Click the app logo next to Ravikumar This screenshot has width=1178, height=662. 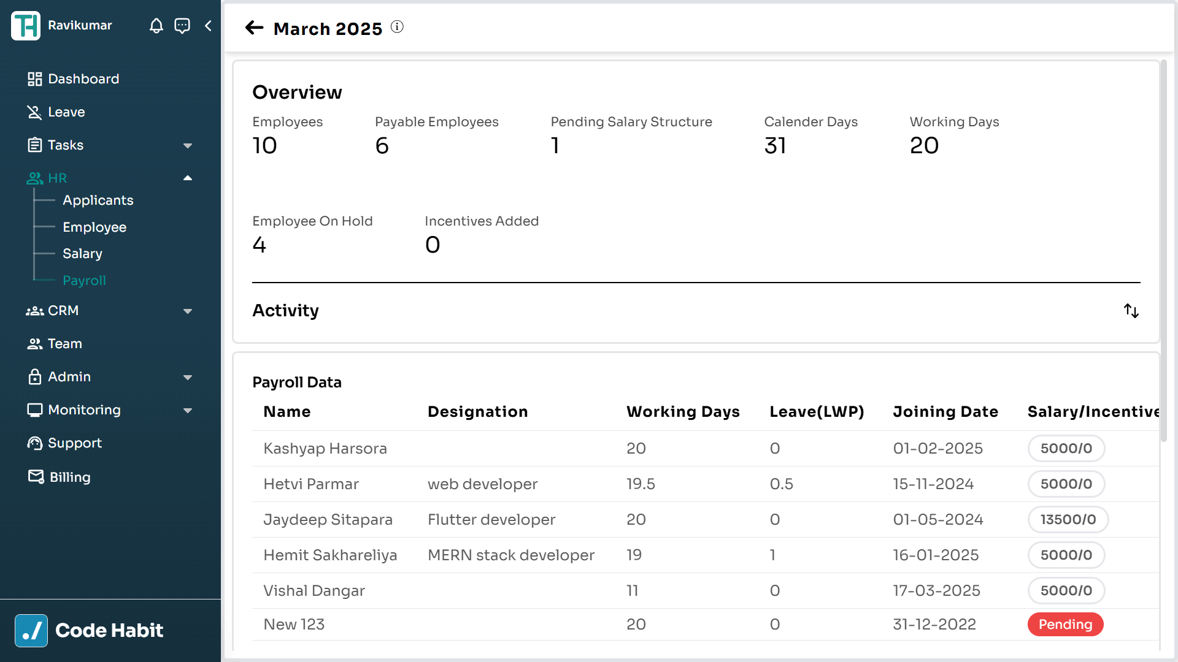[x=26, y=26]
